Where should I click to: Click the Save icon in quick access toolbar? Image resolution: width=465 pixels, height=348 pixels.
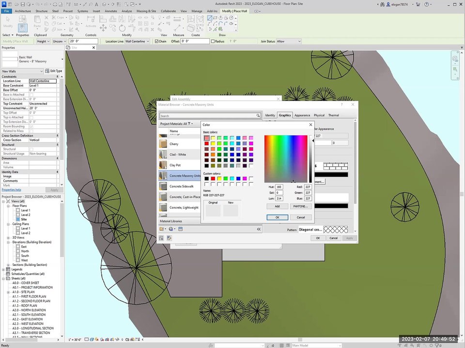click(x=23, y=4)
